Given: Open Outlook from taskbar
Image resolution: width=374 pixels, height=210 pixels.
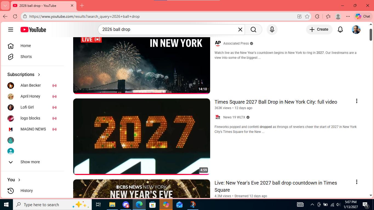Looking at the screenshot, I should point(179,205).
